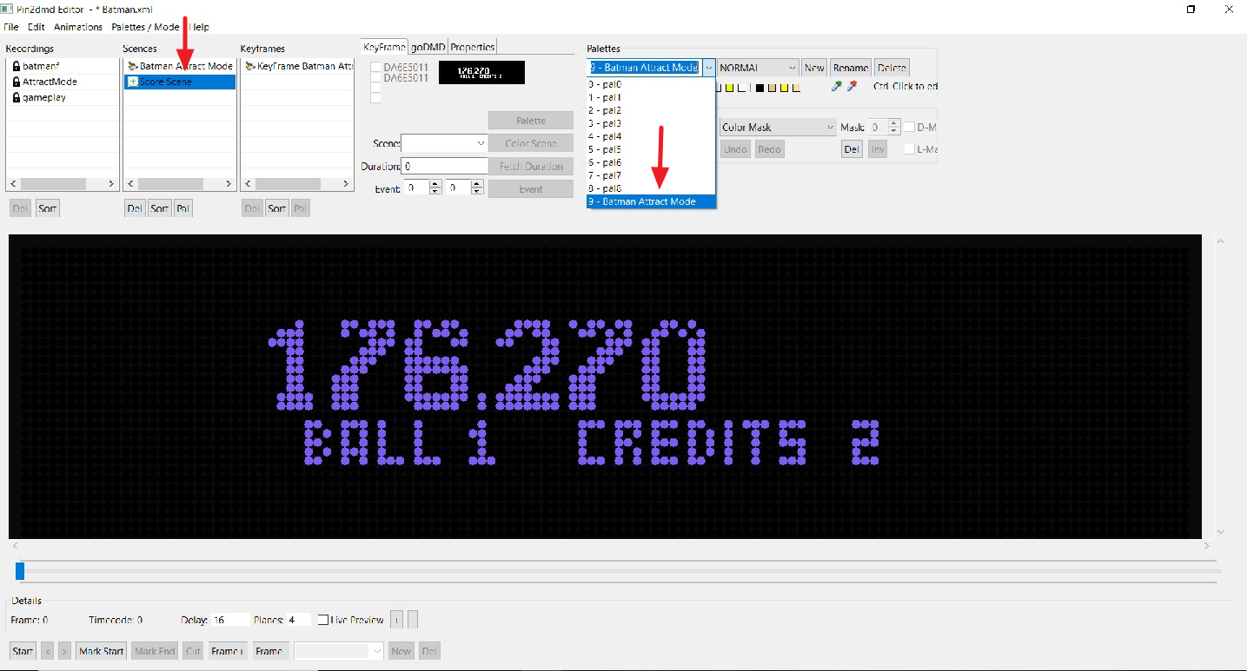
Task: Click the Del button next to Mask
Action: 852,149
